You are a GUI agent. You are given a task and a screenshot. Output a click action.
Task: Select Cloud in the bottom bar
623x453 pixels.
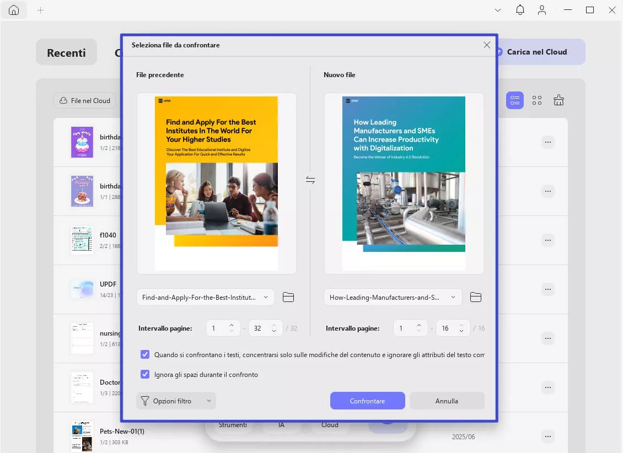click(330, 425)
